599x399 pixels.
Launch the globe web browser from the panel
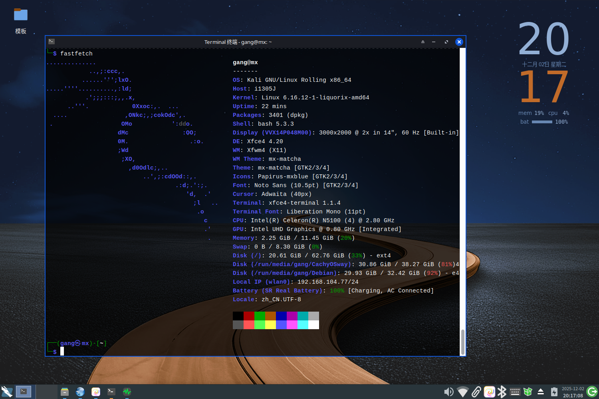(x=80, y=392)
